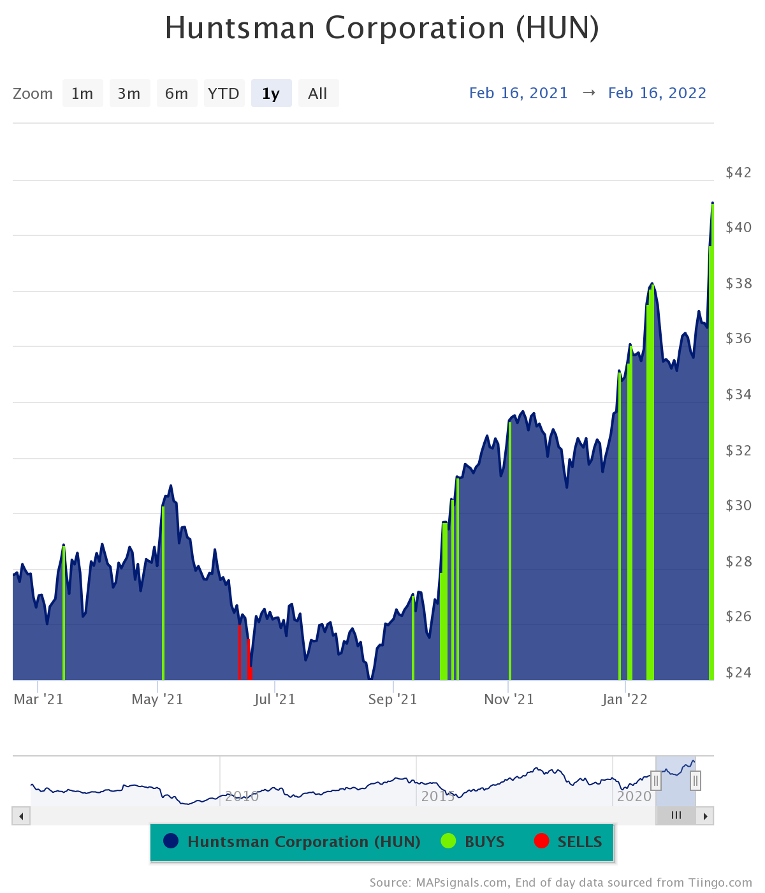The image size is (765, 893).
Task: Click the Jan '22 x-axis label
Action: point(625,699)
